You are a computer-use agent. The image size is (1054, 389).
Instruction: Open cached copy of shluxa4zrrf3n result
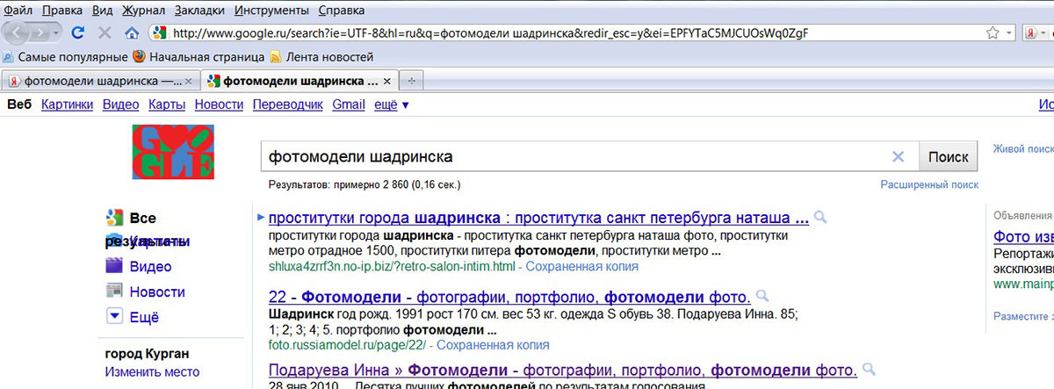point(581,266)
